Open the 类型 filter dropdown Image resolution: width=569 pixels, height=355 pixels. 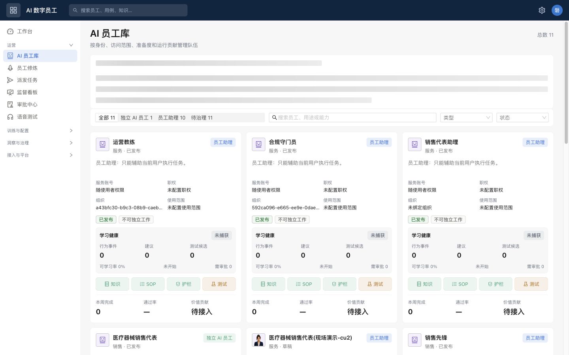tap(466, 118)
